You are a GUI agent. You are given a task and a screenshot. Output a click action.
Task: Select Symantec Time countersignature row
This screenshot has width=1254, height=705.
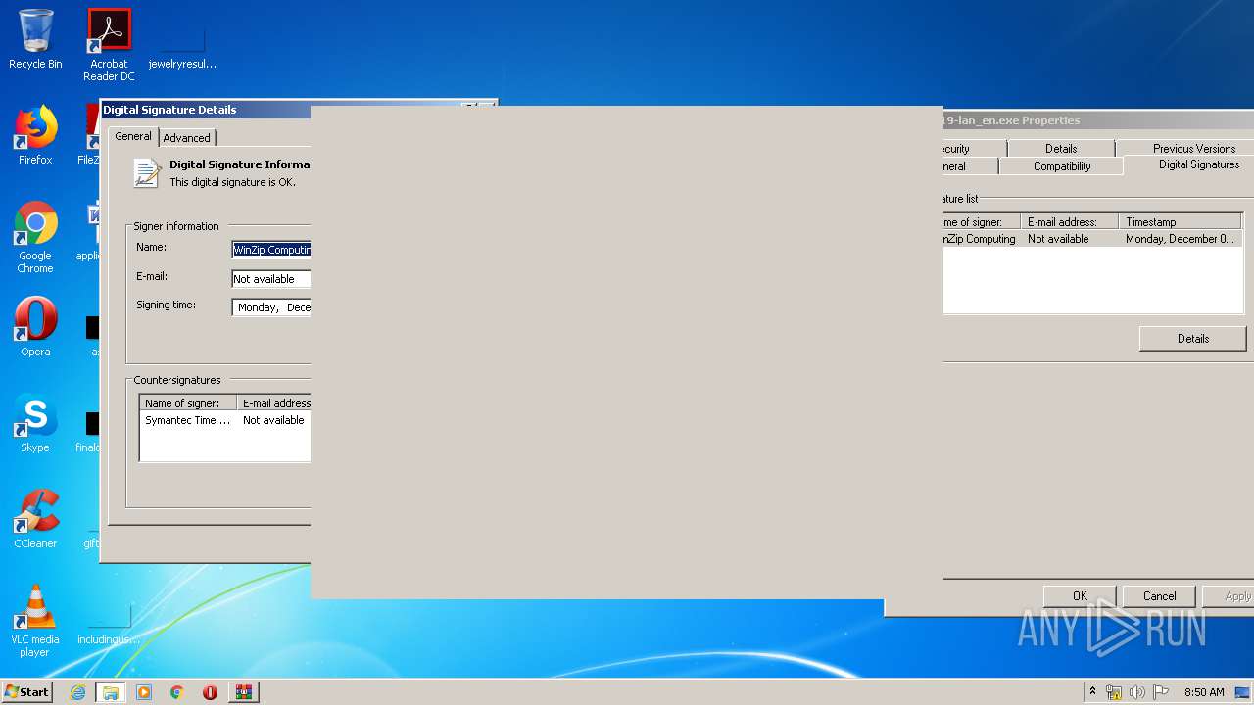pos(225,420)
